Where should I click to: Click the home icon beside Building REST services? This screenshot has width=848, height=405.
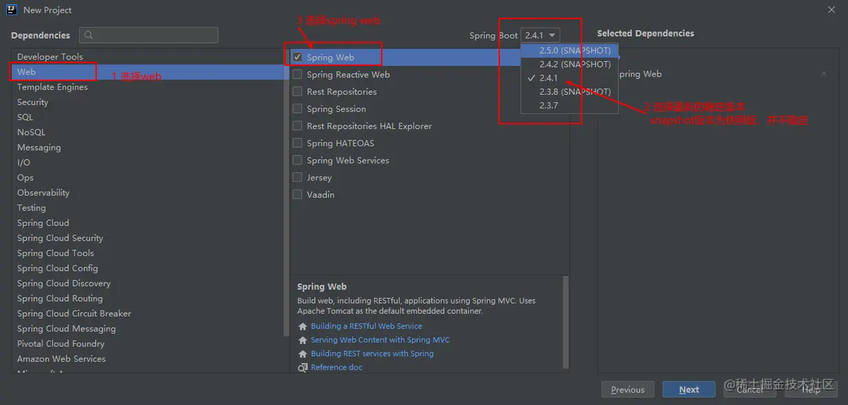coord(303,354)
